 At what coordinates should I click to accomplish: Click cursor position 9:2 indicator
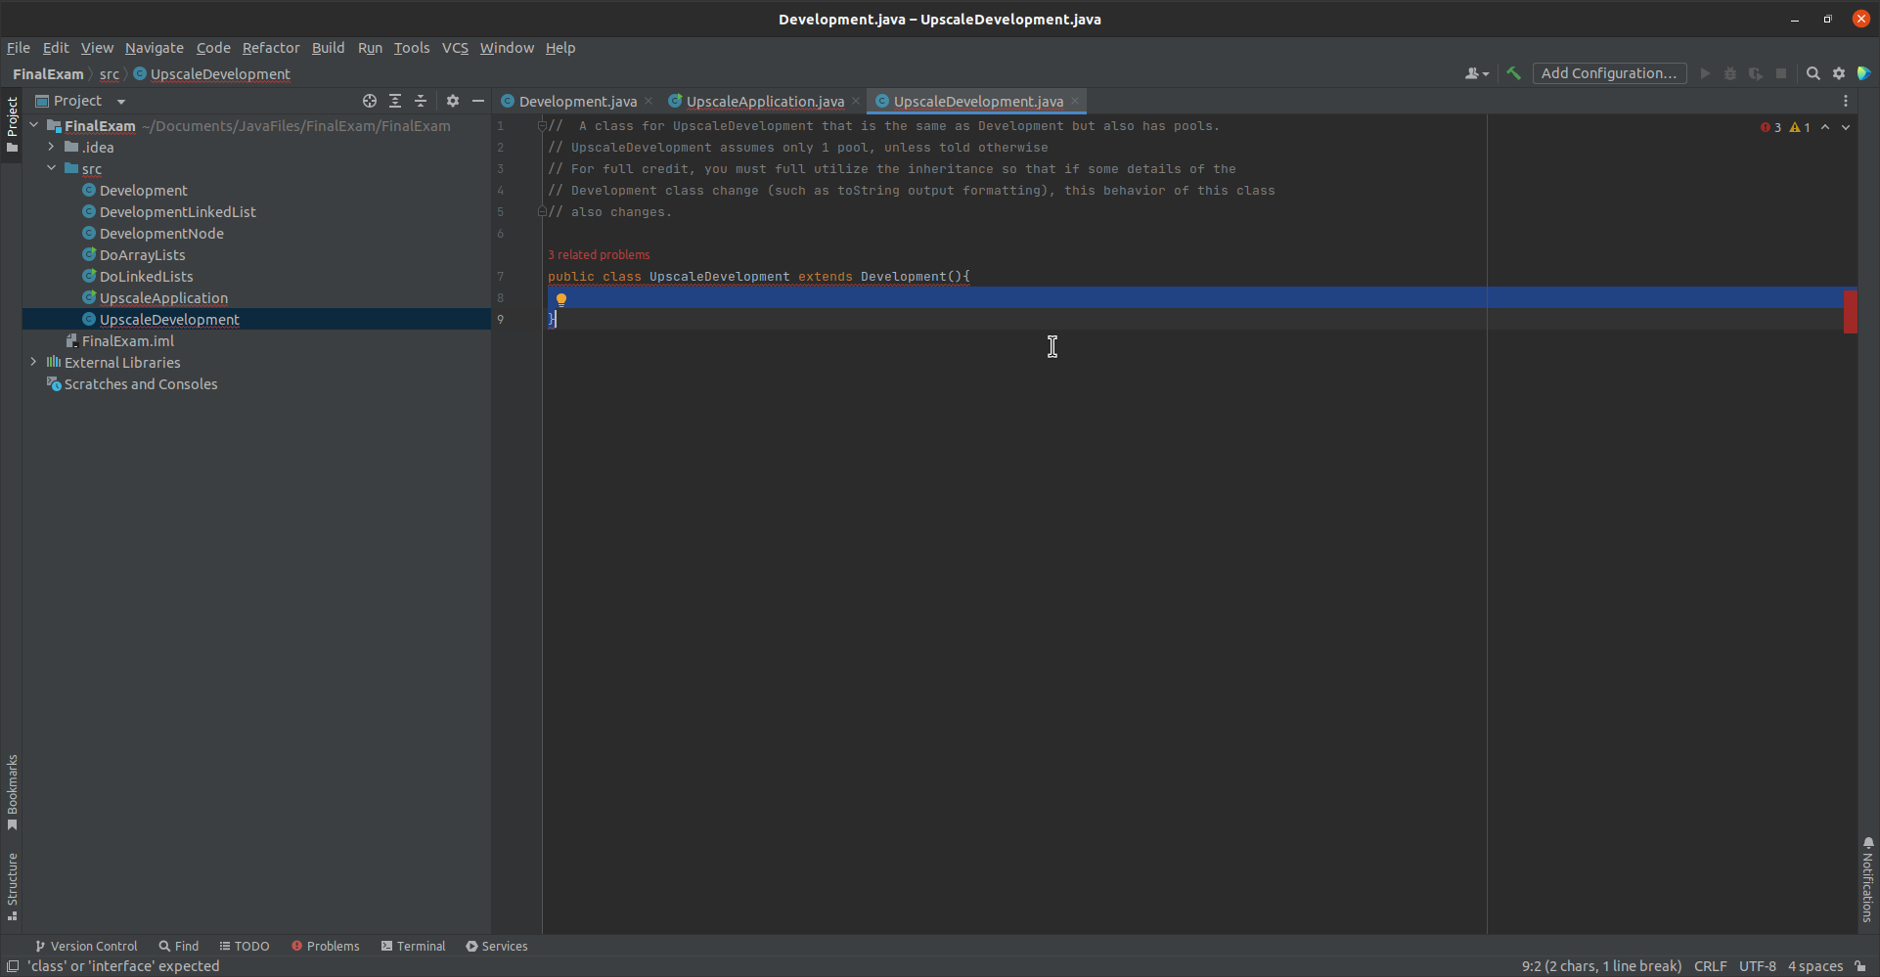[x=1601, y=966]
